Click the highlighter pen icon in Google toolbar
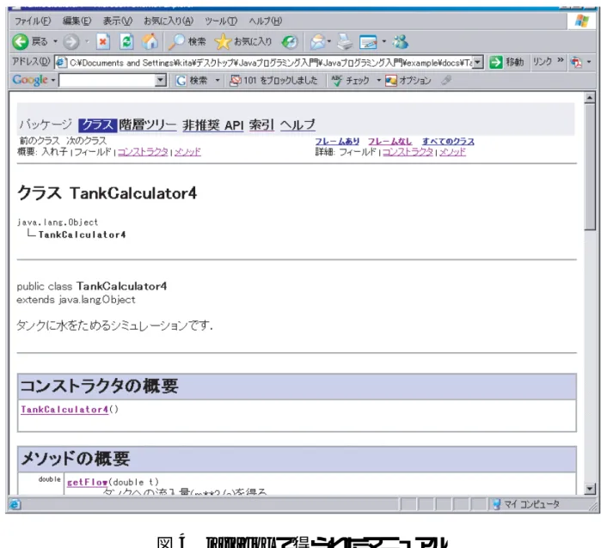The image size is (601, 548). [x=446, y=80]
